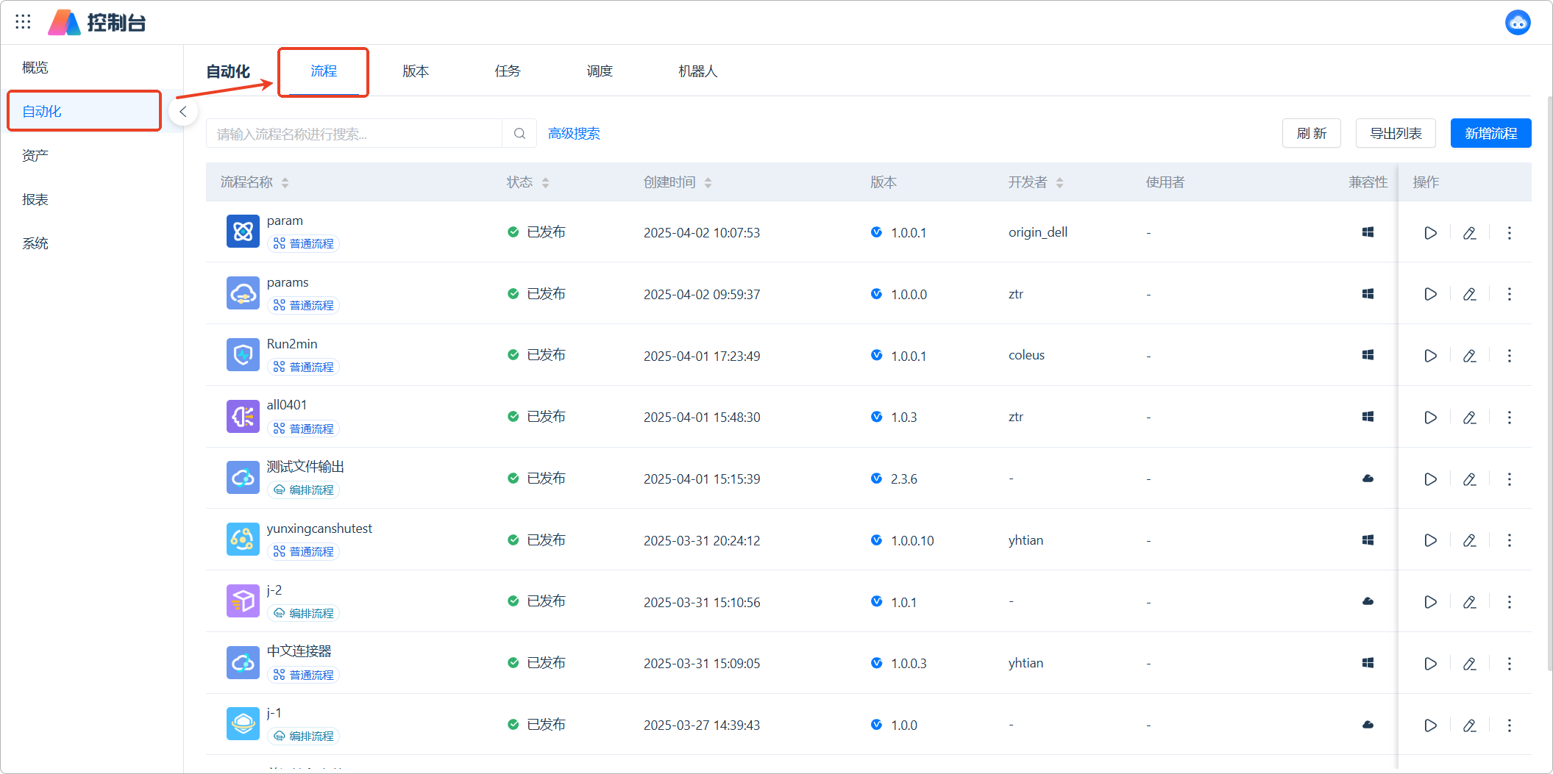Open more options for 测试文件输出 row
Image resolution: width=1553 pixels, height=774 pixels.
[x=1509, y=479]
